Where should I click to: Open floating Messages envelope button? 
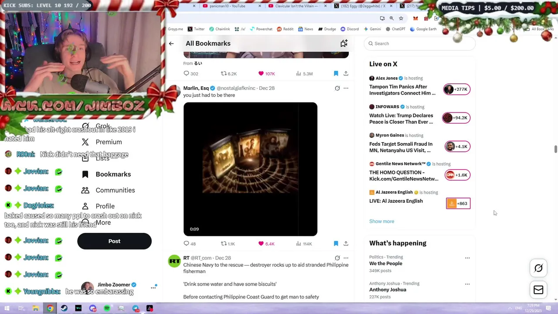538,290
